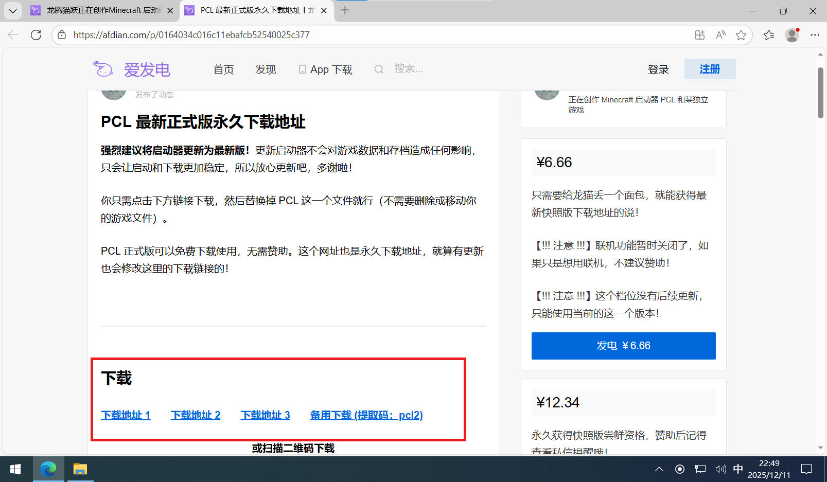Open the Edge settings ellipsis menu
Viewport: 827px width, 482px height.
815,35
